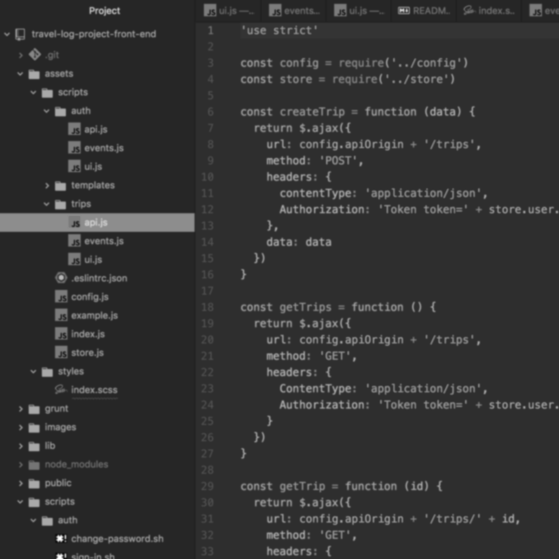Click JS icon of api.js in auth
The height and width of the screenshot is (559, 559).
[x=74, y=129]
